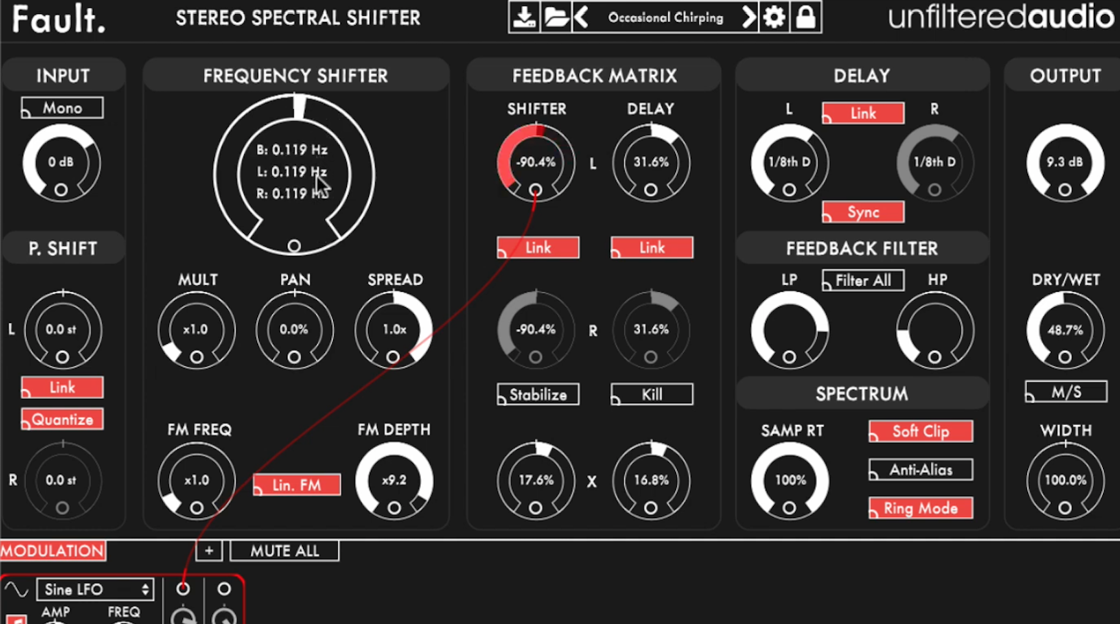Click the save preset download icon

click(525, 17)
